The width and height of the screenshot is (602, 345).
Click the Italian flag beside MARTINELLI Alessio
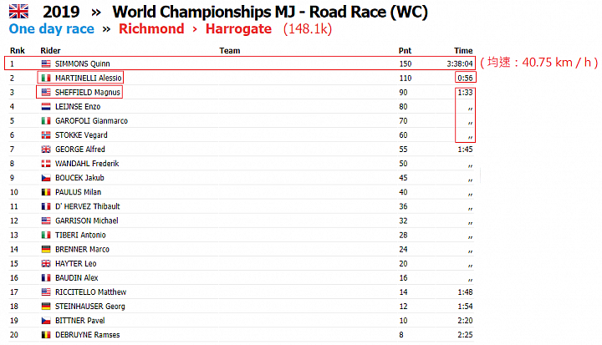coord(46,78)
